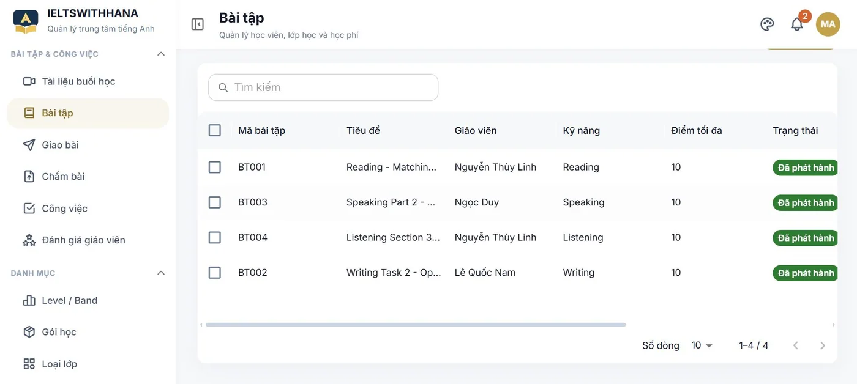Viewport: 857px width, 384px height.
Task: Click the 1–4 / 4 pagination count
Action: (754, 345)
